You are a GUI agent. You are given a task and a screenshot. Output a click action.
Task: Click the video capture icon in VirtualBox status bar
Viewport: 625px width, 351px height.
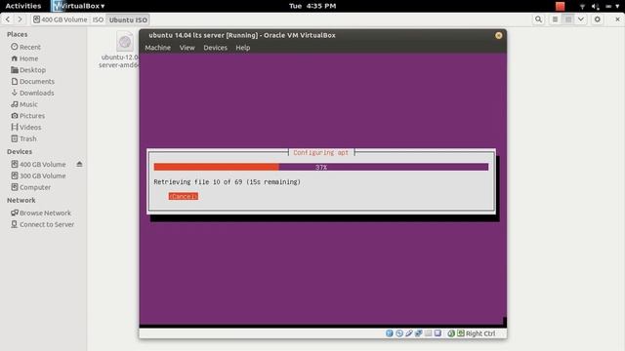click(437, 333)
